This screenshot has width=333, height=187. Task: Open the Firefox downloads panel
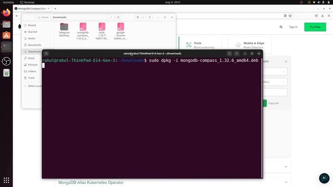click(323, 16)
